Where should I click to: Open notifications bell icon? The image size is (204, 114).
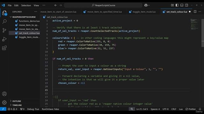click(200, 109)
